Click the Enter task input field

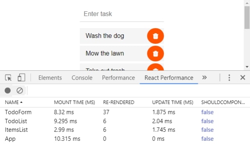pos(121,14)
